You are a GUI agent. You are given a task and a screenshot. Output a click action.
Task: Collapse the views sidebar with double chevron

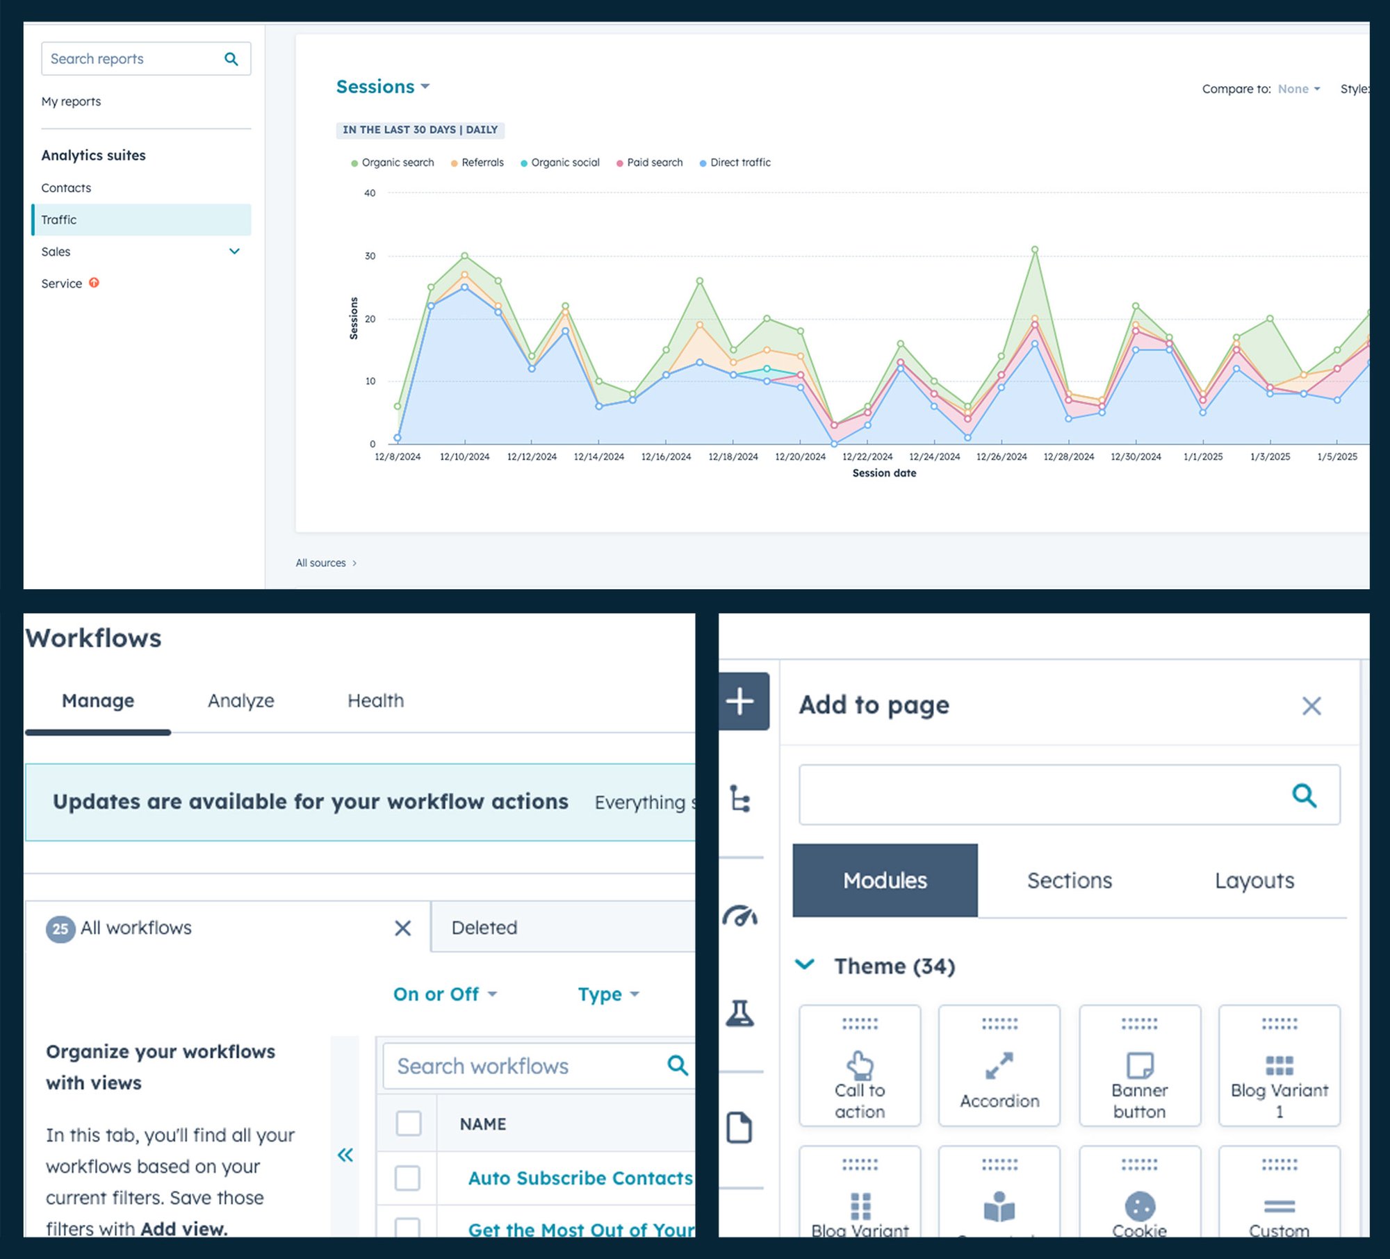pyautogui.click(x=345, y=1155)
